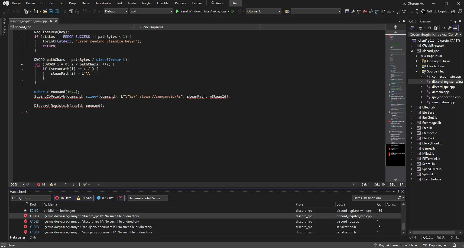Click the Undo arrow icon
Image resolution: width=464 pixels, height=248 pixels.
point(85,11)
